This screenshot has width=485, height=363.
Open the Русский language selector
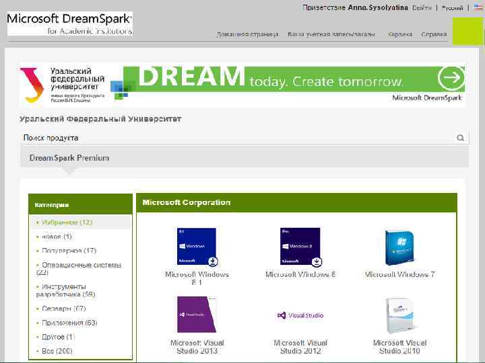pyautogui.click(x=453, y=8)
